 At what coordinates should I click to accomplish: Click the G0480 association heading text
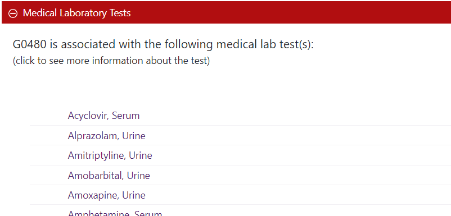coord(163,44)
